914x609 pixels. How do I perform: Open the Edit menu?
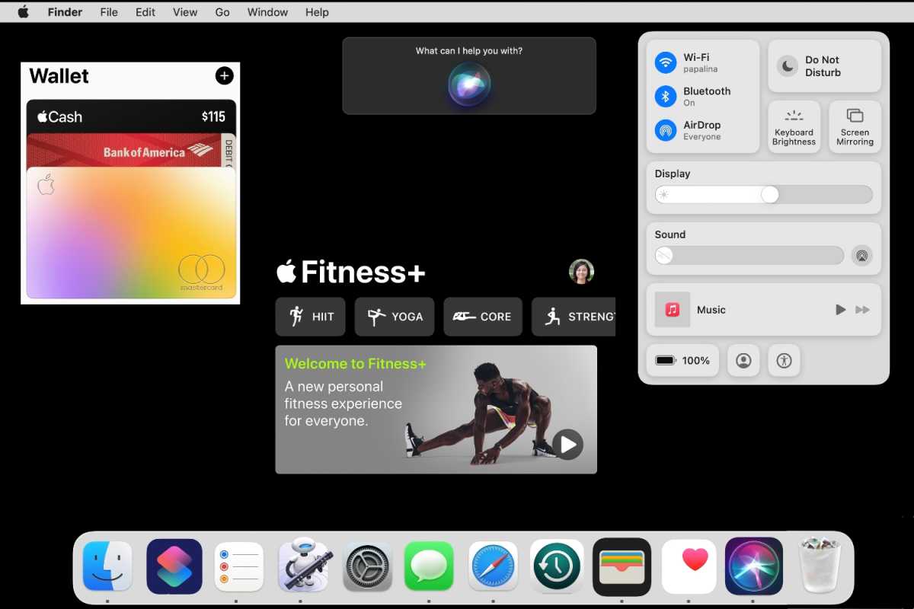pyautogui.click(x=145, y=12)
